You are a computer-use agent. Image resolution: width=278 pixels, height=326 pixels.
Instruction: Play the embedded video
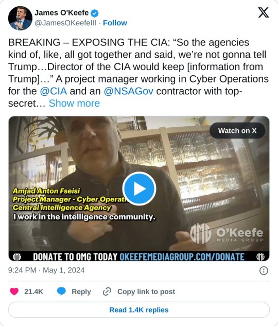click(139, 188)
